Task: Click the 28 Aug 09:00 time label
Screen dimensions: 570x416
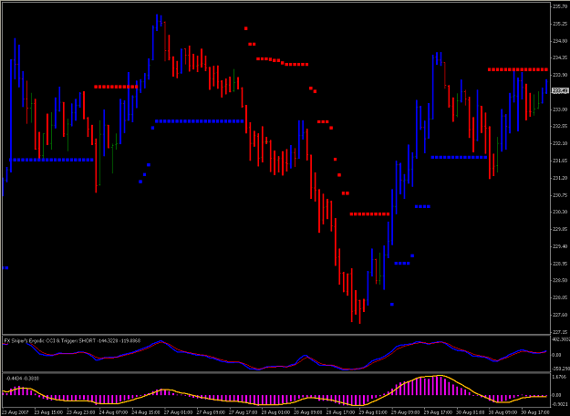Action: (x=307, y=412)
